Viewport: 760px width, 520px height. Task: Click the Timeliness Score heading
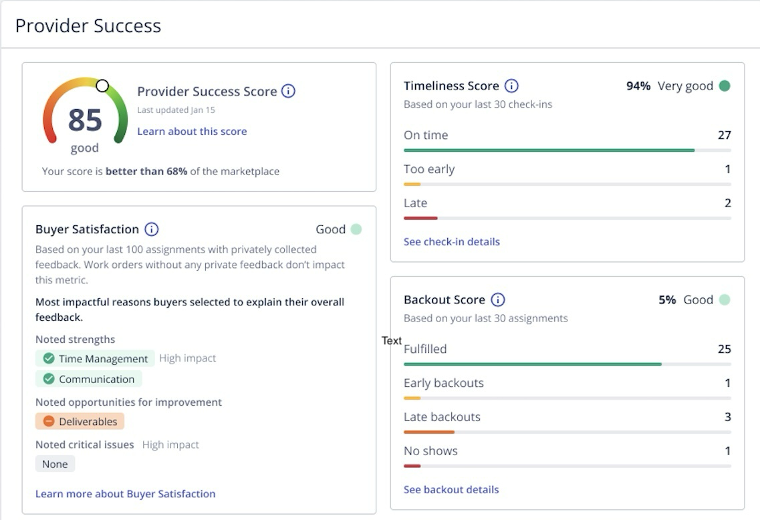point(451,86)
